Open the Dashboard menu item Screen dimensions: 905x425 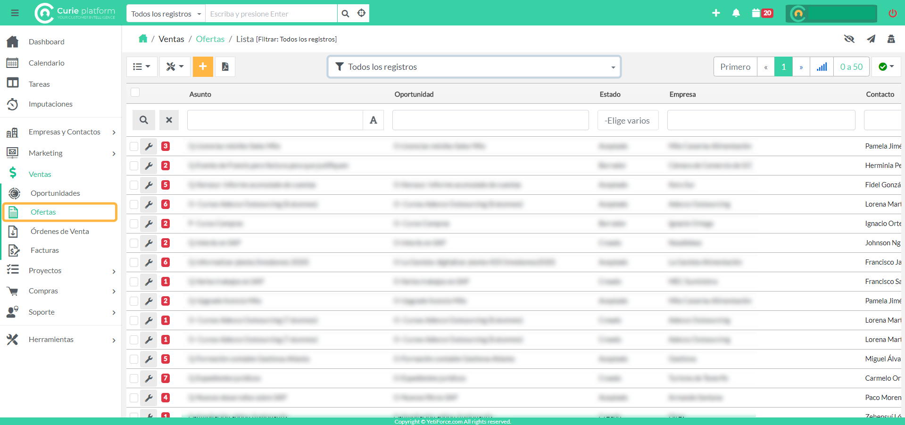point(46,42)
